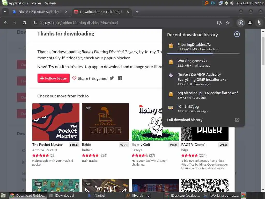Viewport: 265px width, 199px height.
Task: Click the address bar URL field
Action: click(125, 23)
